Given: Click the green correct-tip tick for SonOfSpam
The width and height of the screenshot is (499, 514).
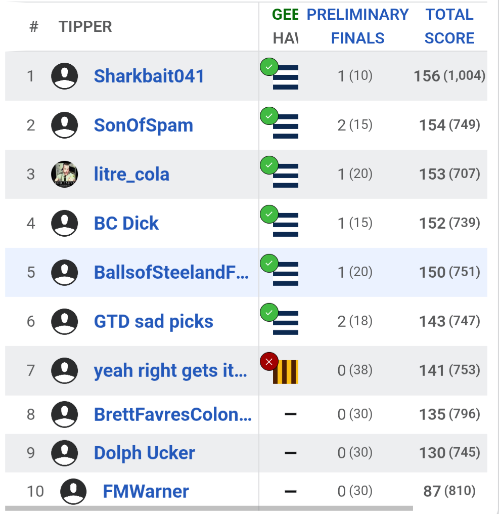Looking at the screenshot, I should [x=269, y=116].
